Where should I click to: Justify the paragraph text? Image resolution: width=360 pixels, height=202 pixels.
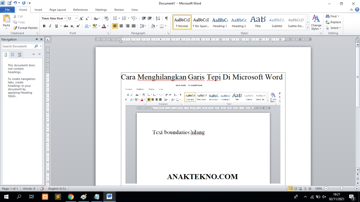point(134,26)
